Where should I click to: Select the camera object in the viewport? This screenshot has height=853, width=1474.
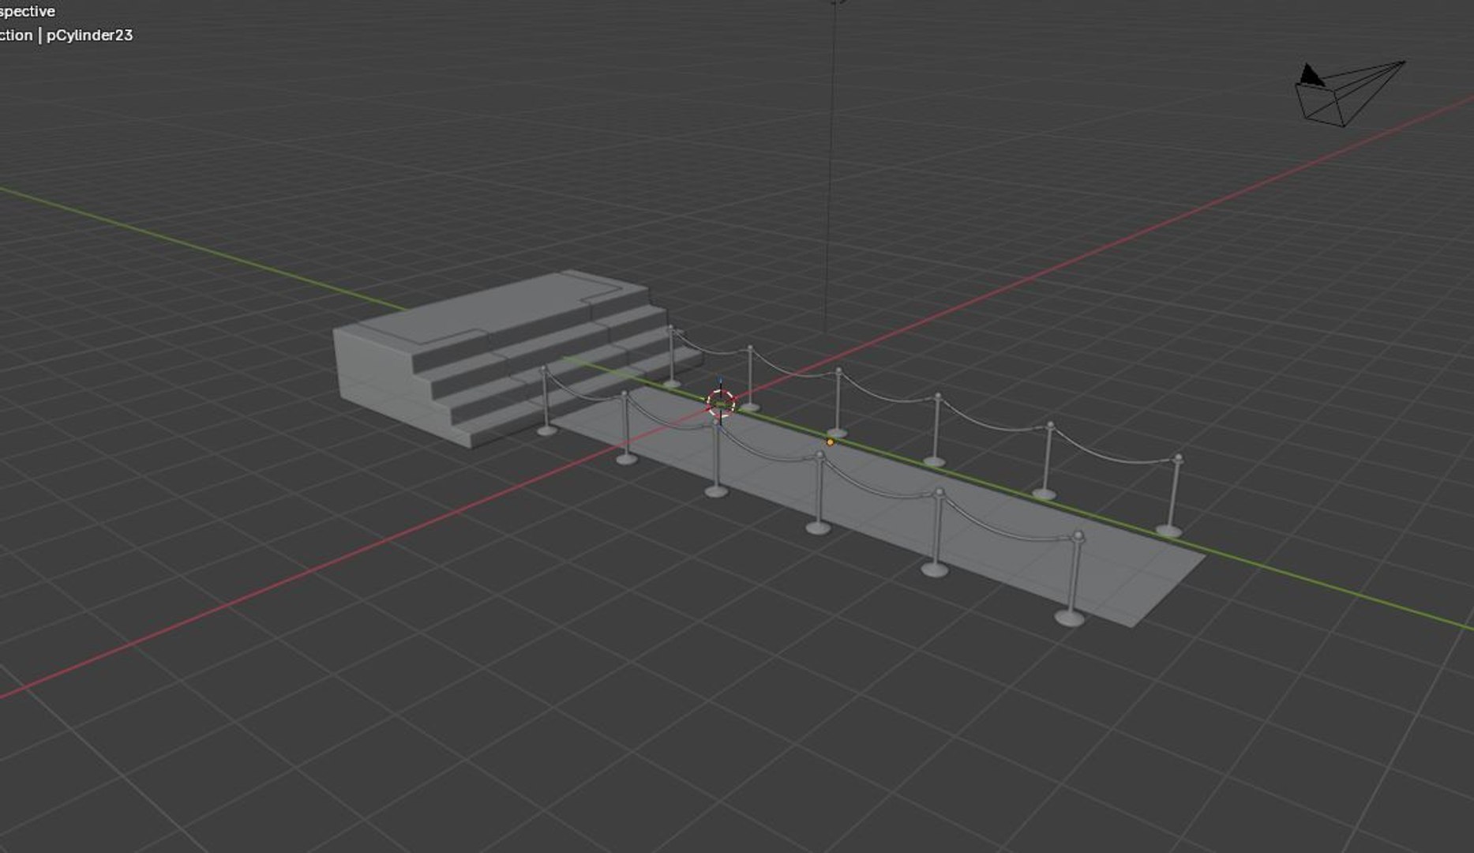[1349, 94]
